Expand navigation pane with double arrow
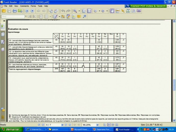 tap(4, 21)
